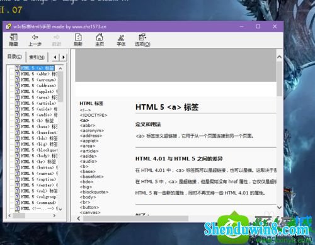Select tree item HTML 5 <caption>
Screen dimensions: 315x245
[x=38, y=179]
